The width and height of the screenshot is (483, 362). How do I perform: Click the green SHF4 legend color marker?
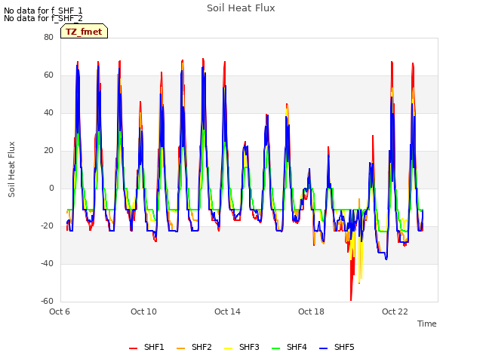[276, 348]
